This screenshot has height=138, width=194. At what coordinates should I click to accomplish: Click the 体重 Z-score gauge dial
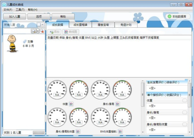coord(79,90)
